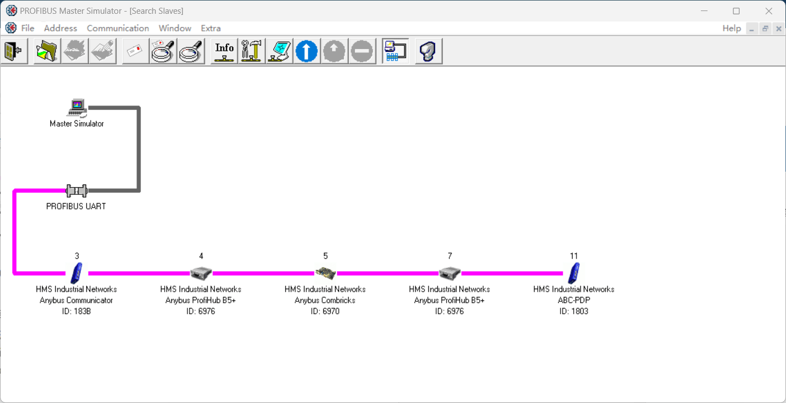This screenshot has width=786, height=403.
Task: Click the plain magnifying glass icon
Action: pyautogui.click(x=191, y=51)
